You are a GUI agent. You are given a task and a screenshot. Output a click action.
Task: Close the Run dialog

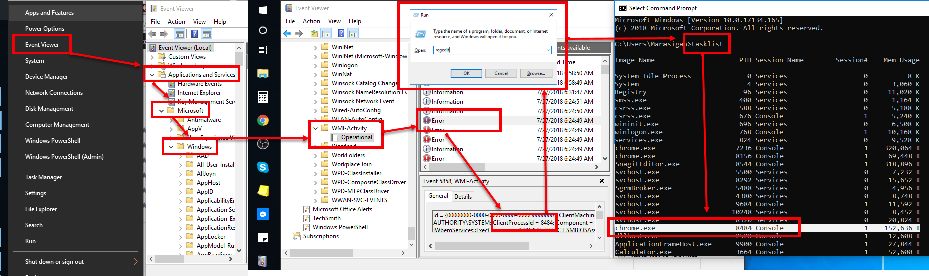pyautogui.click(x=551, y=15)
